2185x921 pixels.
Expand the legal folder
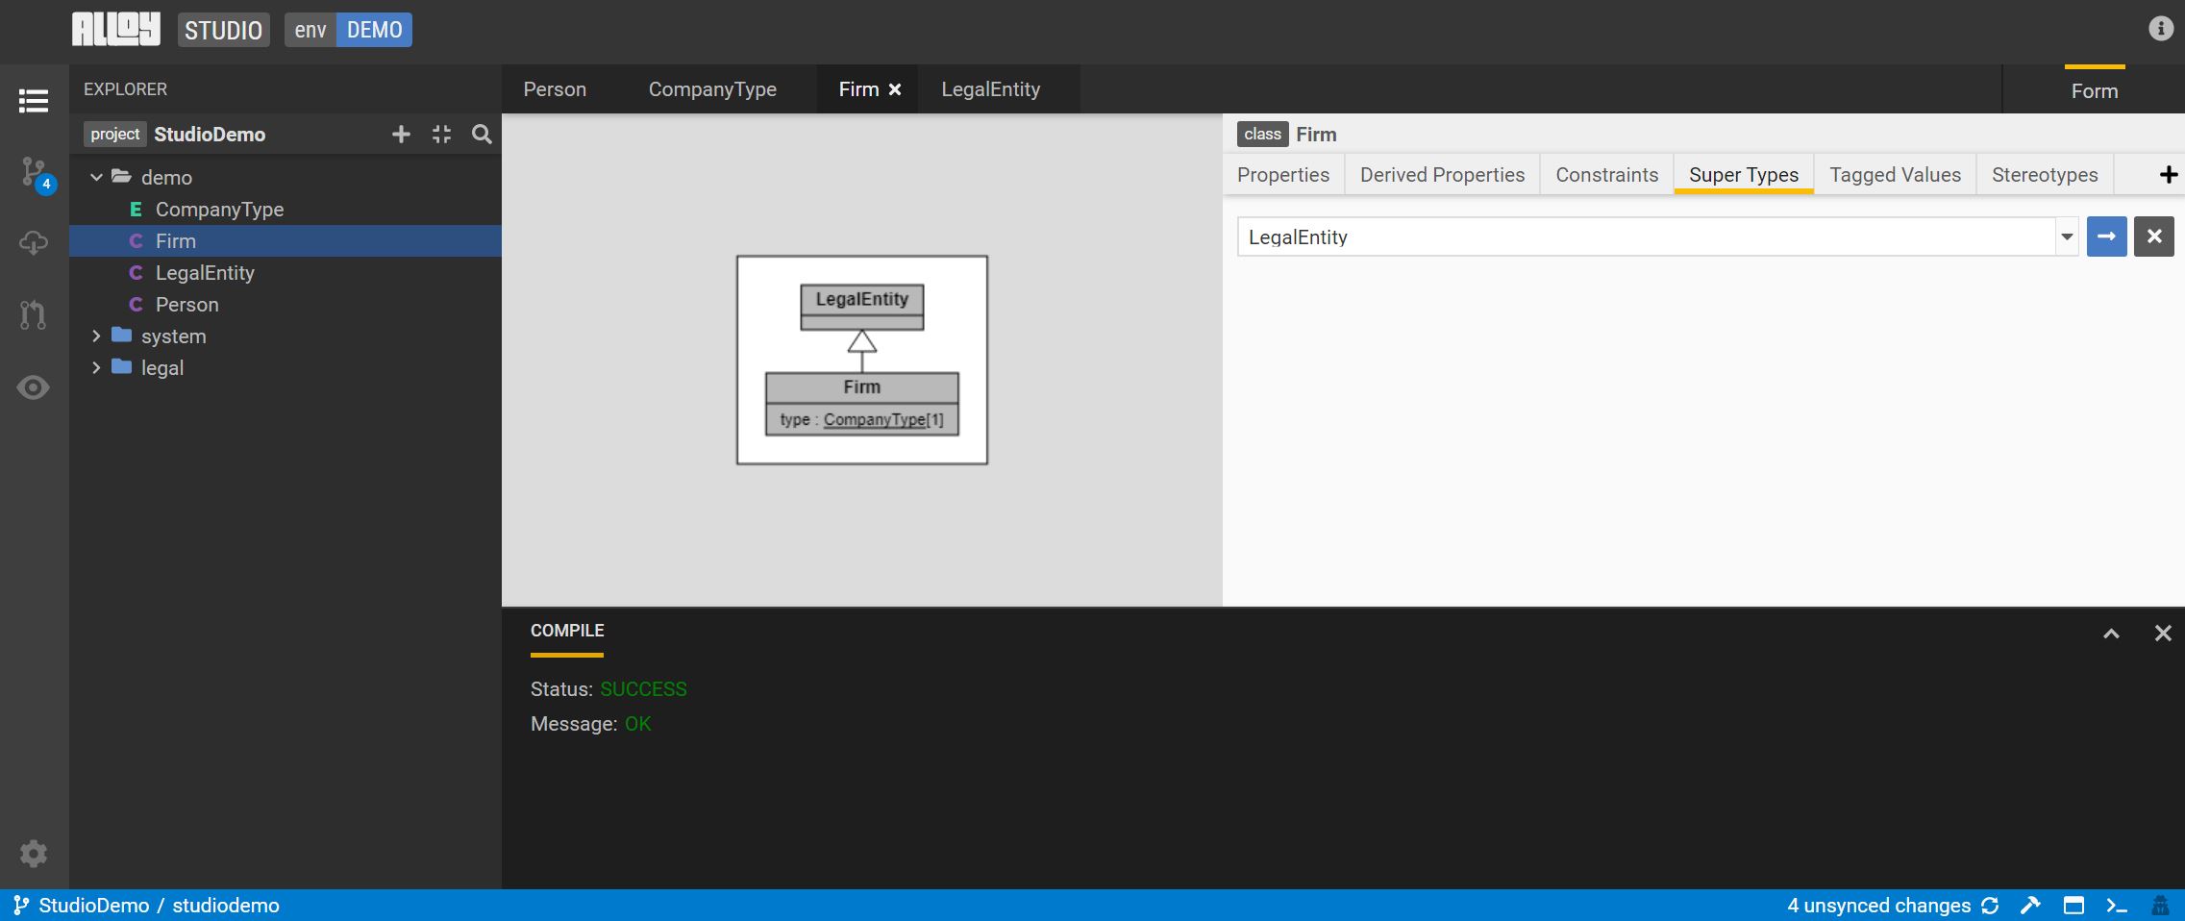click(x=96, y=368)
